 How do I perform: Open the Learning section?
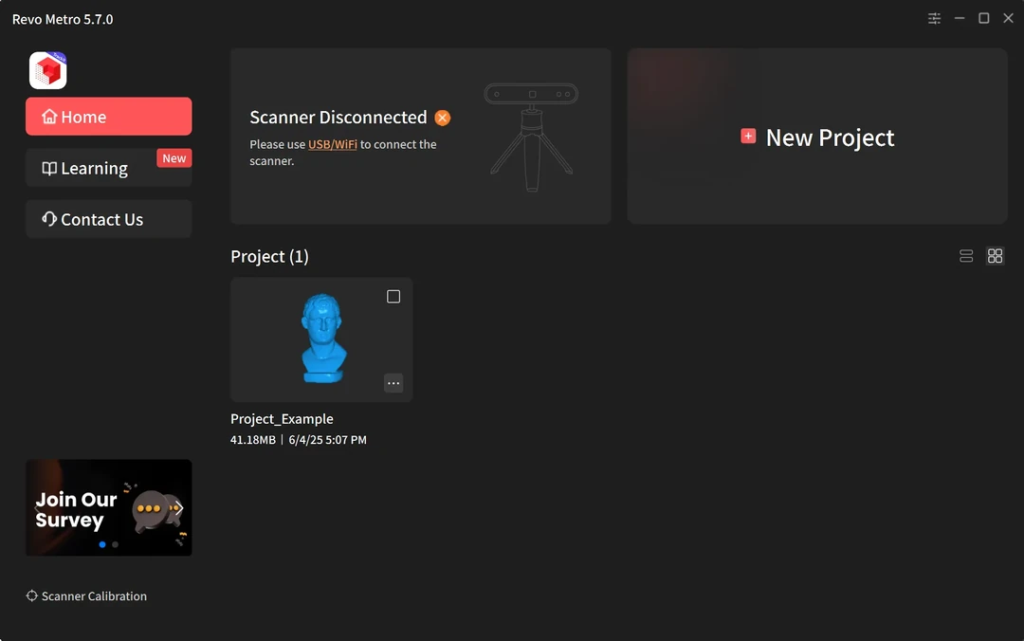click(x=108, y=168)
